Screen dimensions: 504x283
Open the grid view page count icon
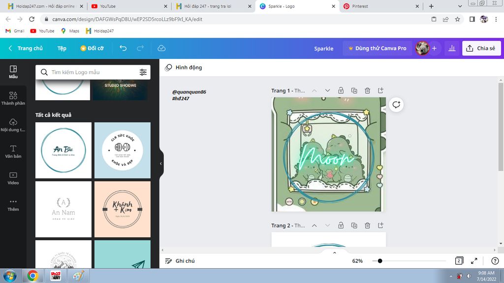click(459, 261)
